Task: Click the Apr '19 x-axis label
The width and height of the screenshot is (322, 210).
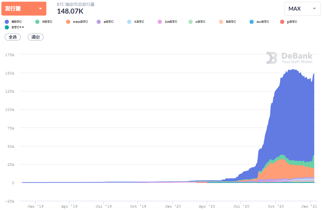Action: point(69,206)
